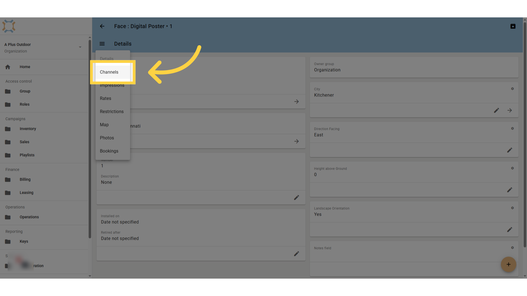Viewport: 527px width, 296px height.
Task: Edit the Installed on dates card
Action: tap(296, 254)
